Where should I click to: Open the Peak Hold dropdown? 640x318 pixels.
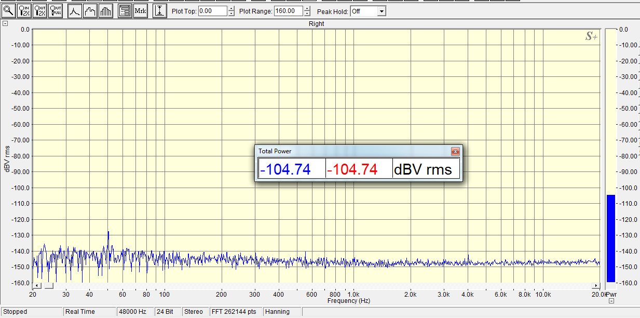click(x=382, y=11)
